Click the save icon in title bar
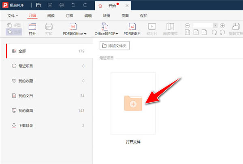 [50, 5]
